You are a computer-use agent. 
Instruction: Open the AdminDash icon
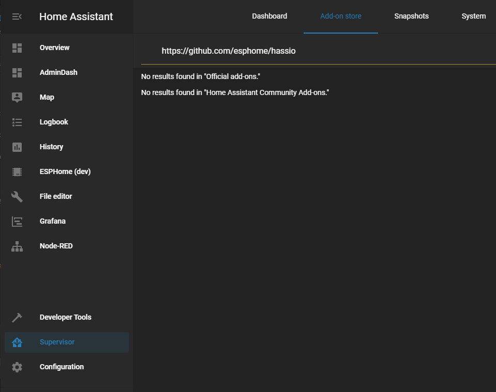point(17,72)
